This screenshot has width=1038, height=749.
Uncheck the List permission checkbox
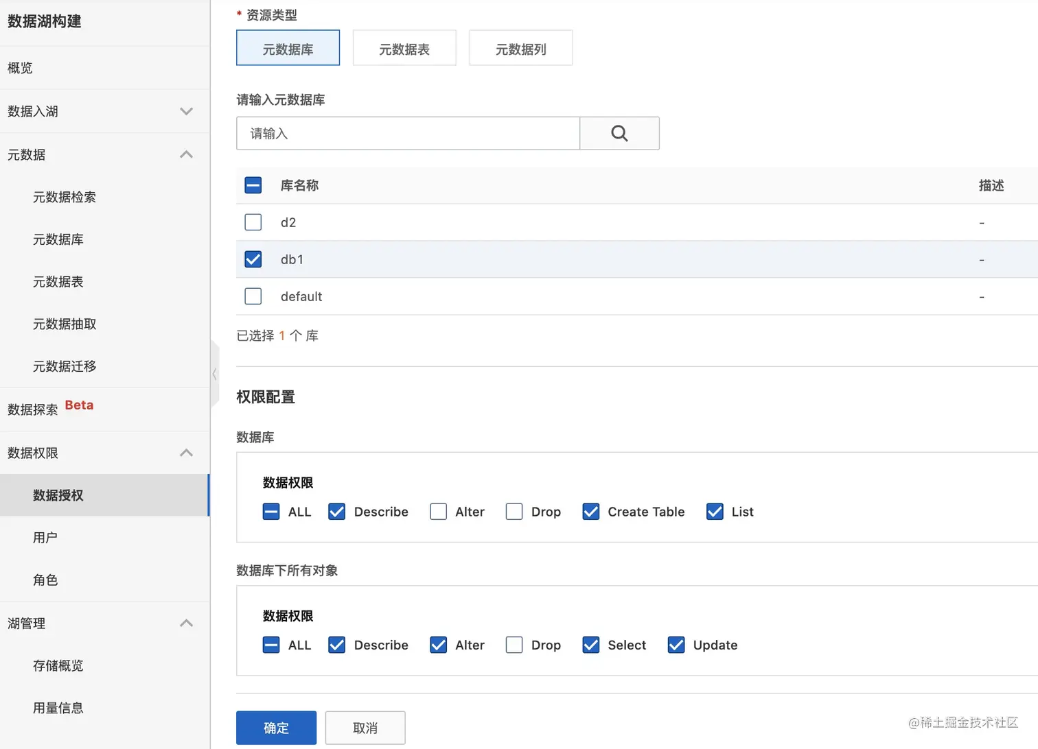[715, 512]
